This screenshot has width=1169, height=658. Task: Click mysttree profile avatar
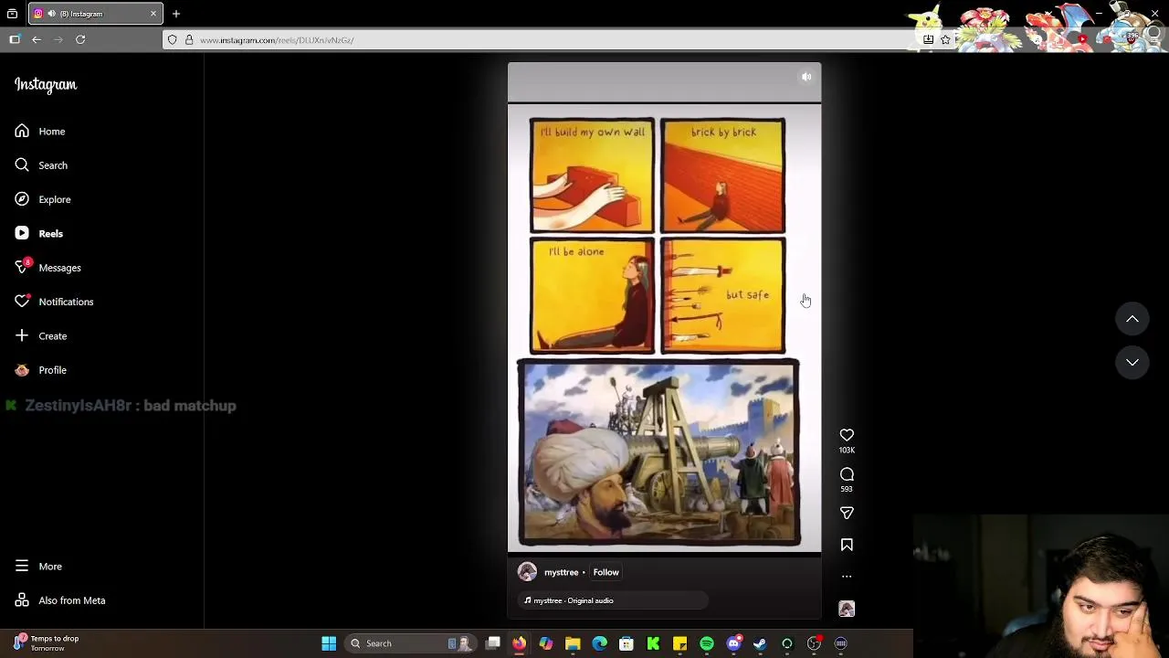tap(527, 572)
